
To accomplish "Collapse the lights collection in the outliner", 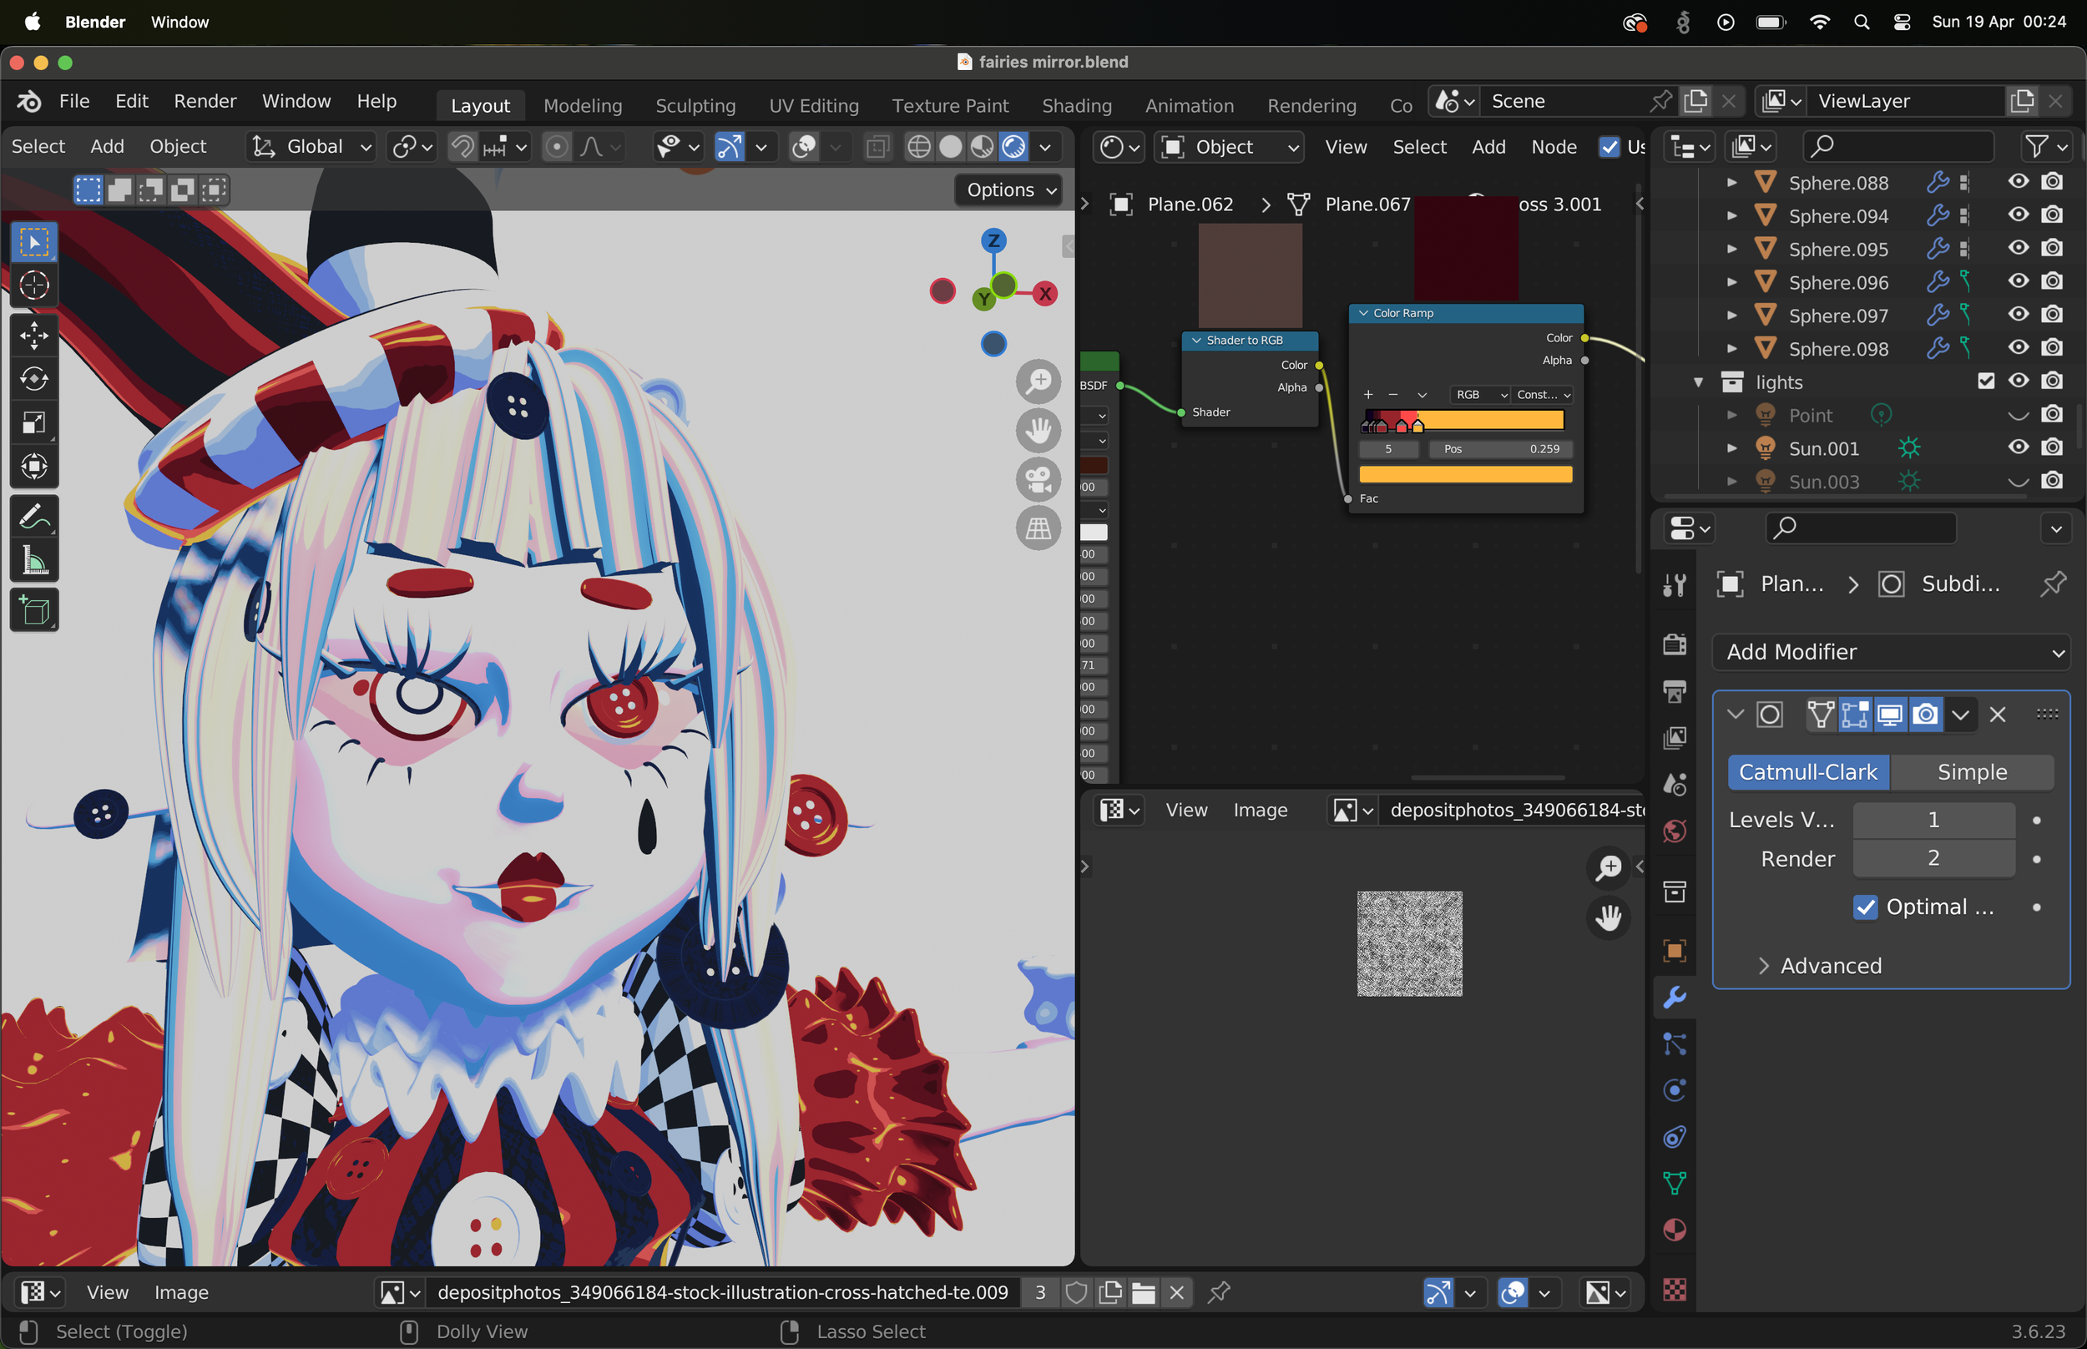I will [1698, 382].
